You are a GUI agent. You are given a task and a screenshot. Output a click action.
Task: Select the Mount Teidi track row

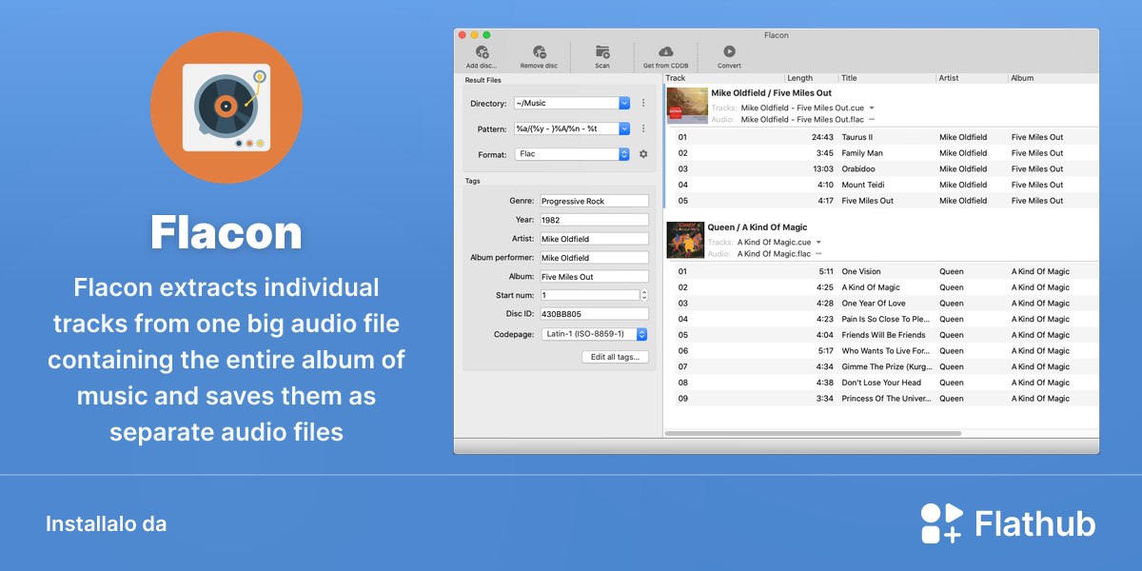coord(887,185)
